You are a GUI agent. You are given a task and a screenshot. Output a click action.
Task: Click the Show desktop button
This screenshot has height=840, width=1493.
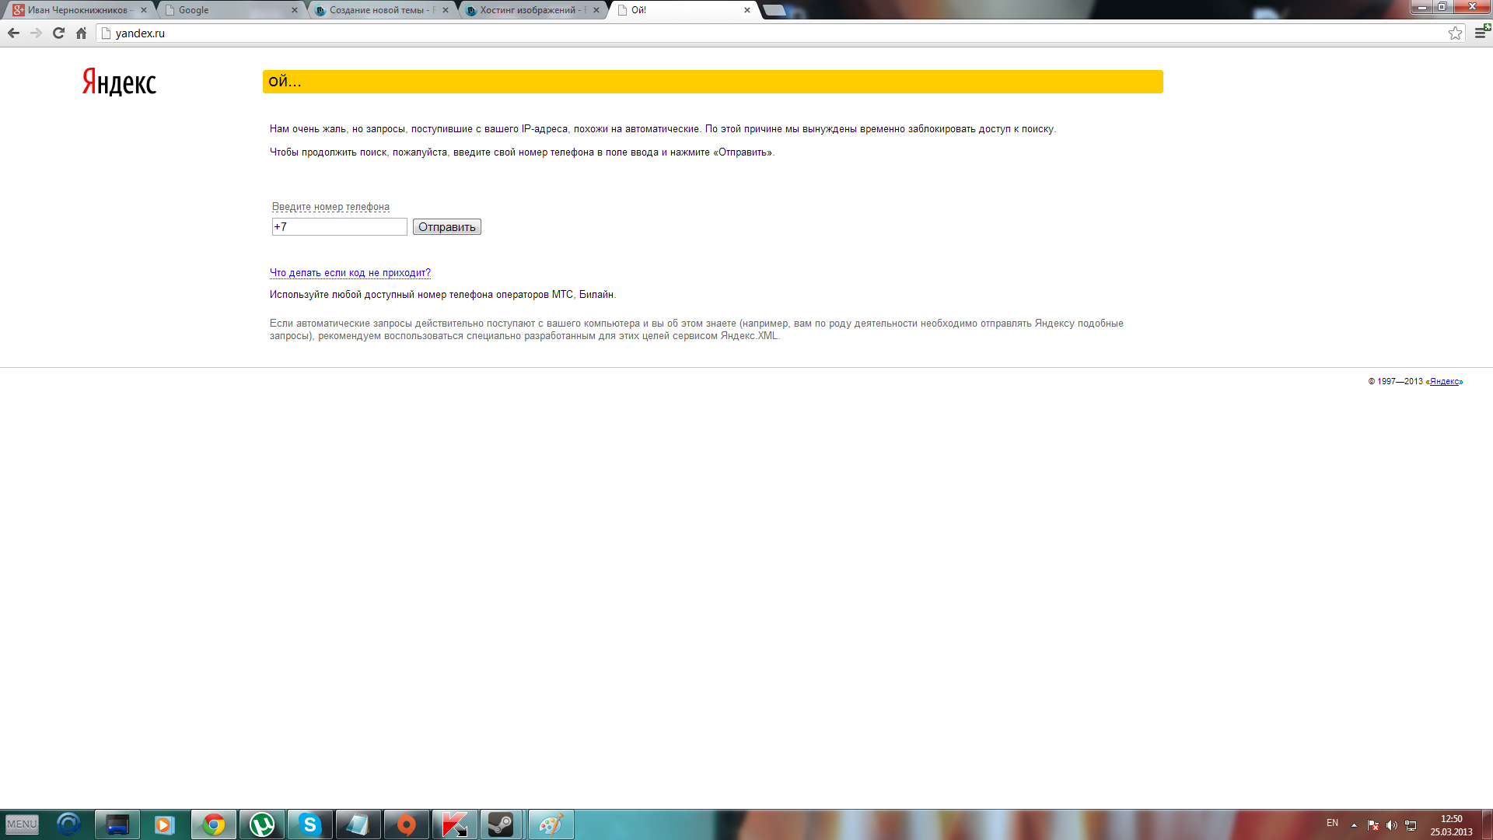point(1488,824)
